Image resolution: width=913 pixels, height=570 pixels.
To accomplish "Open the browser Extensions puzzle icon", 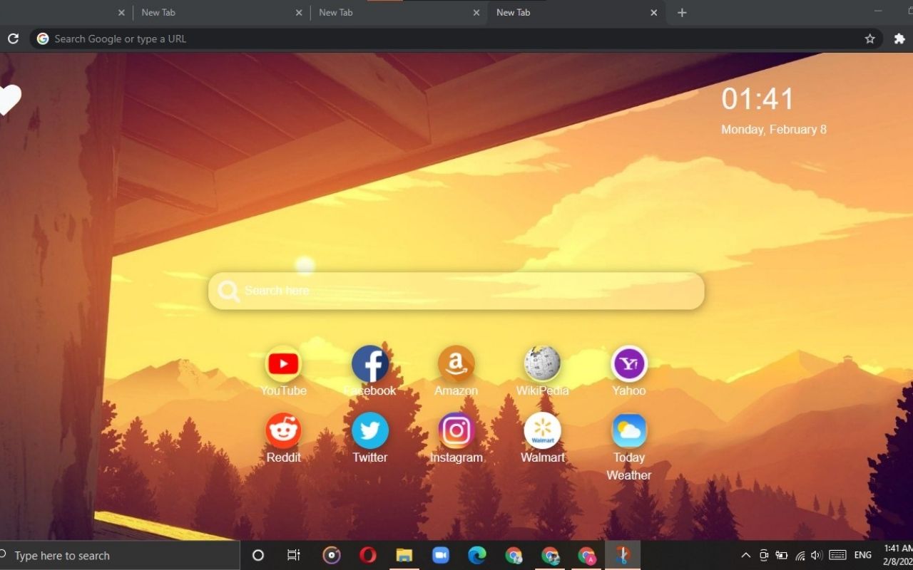I will [x=899, y=38].
